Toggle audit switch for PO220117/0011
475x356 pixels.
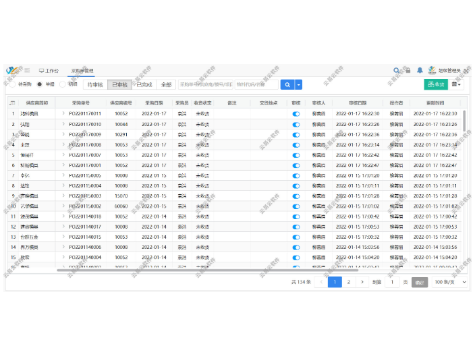[x=296, y=114]
